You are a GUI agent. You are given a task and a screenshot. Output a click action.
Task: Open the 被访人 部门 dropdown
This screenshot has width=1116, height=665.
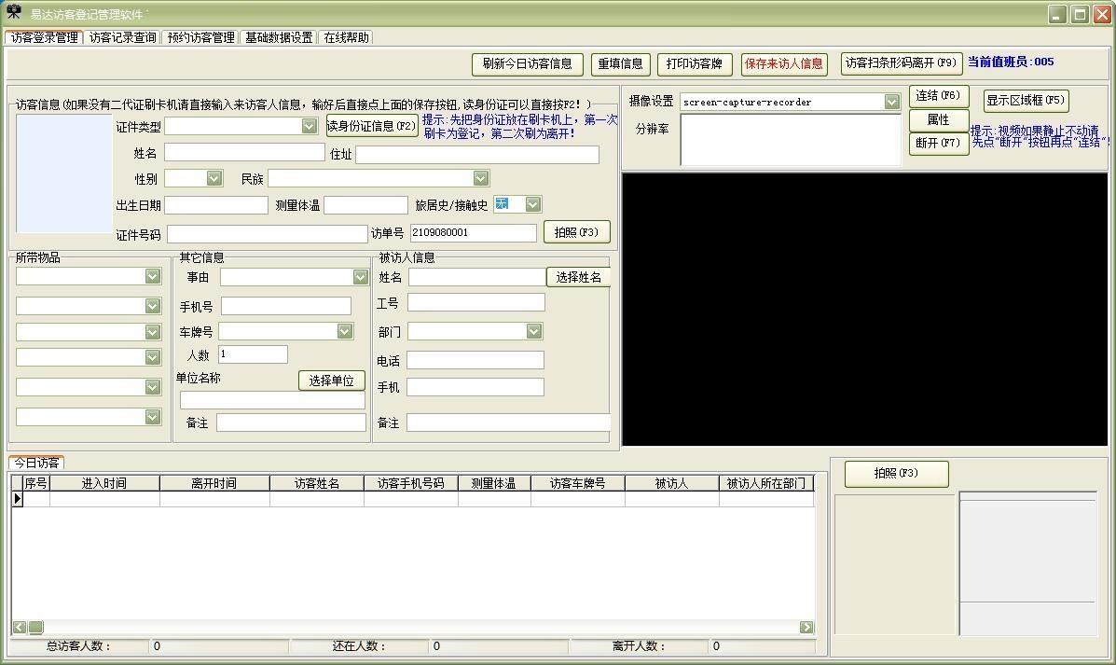tap(533, 331)
